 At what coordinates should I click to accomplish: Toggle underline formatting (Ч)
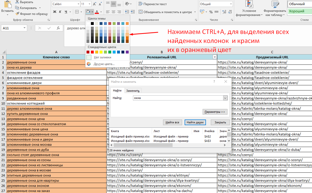coord(66,12)
